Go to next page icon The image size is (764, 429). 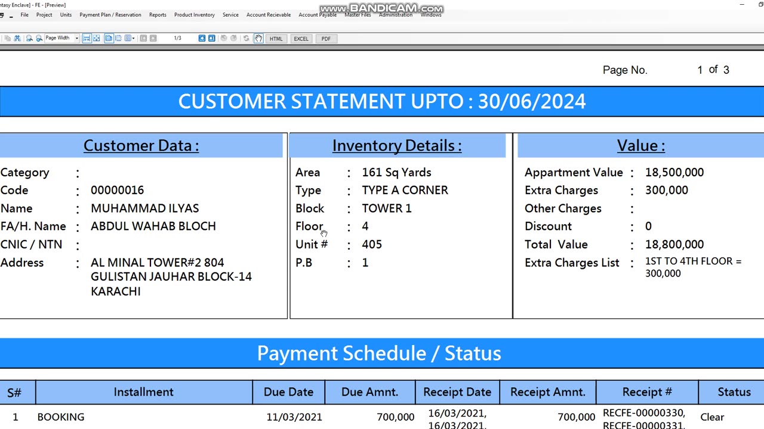tap(202, 38)
